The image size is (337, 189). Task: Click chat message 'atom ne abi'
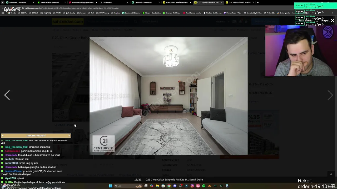click(x=22, y=159)
